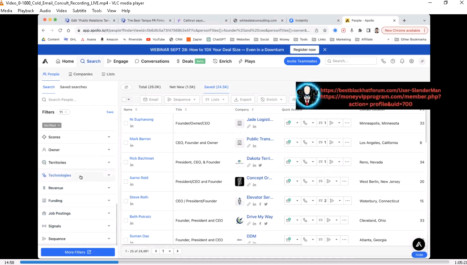Click Invite Teammates button
This screenshot has height=265, width=467.
(x=302, y=61)
